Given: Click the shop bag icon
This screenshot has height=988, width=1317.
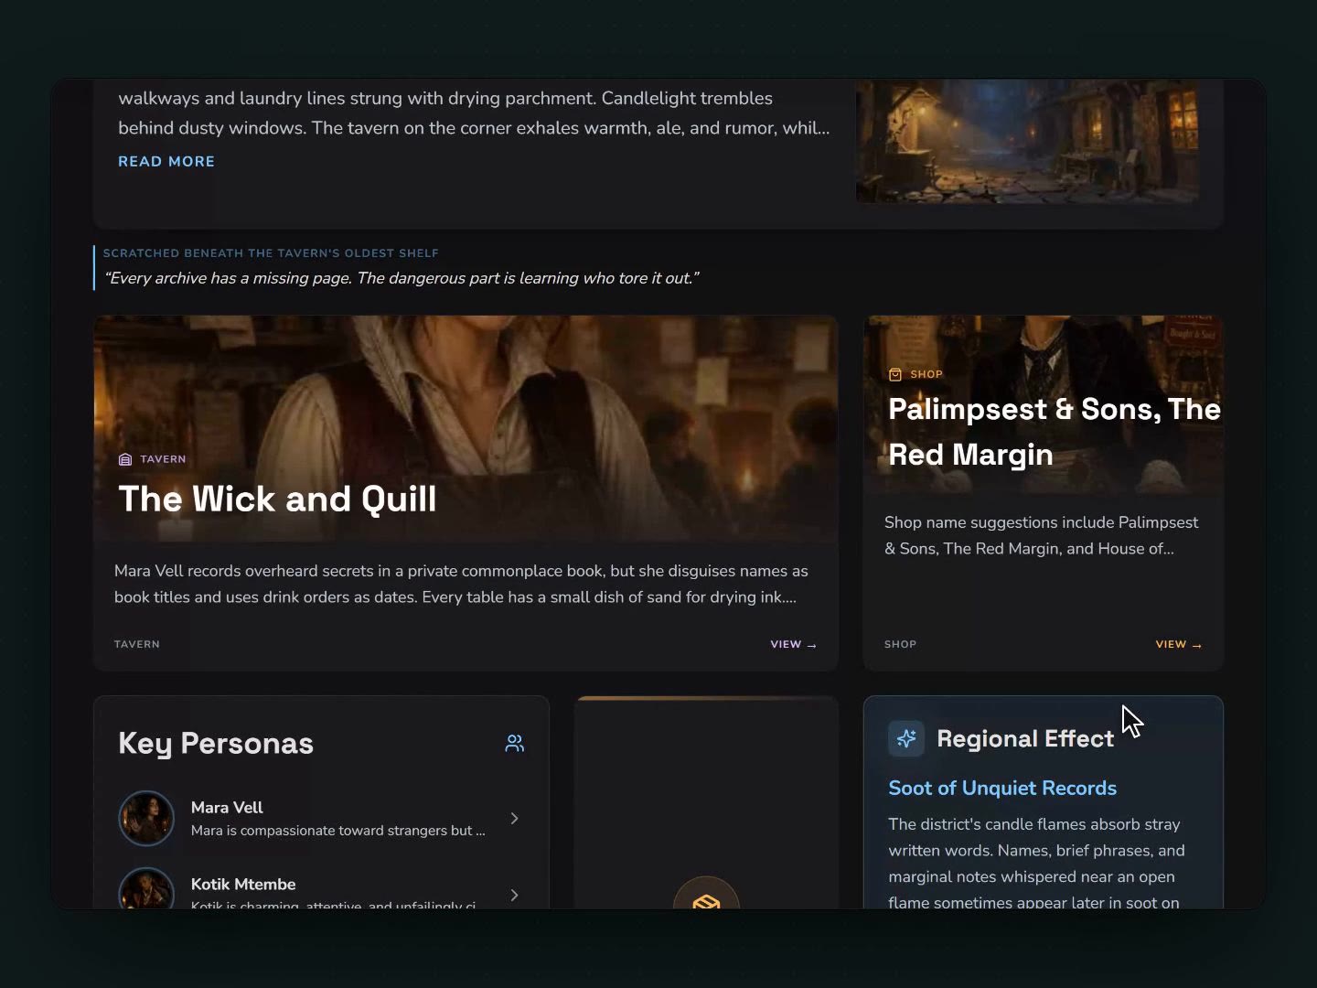Looking at the screenshot, I should [895, 374].
